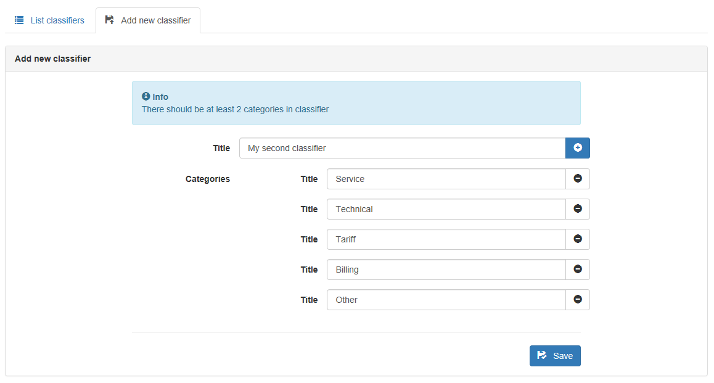Click the Title label beside the Tariff field
Image resolution: width=714 pixels, height=383 pixels.
309,239
